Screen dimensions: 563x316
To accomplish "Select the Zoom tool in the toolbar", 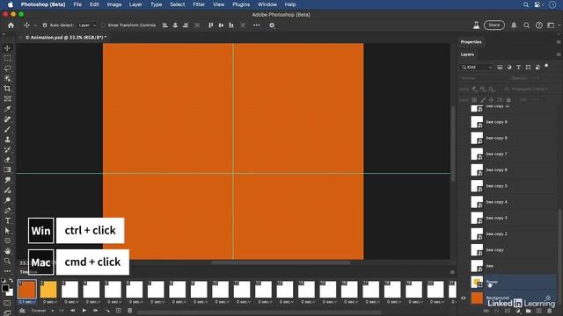I will click(8, 261).
